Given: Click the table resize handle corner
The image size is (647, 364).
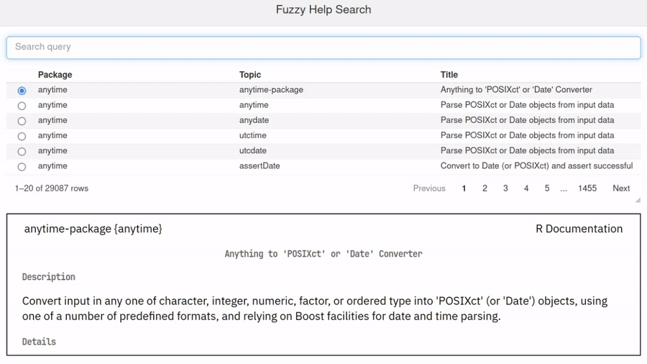Looking at the screenshot, I should 637,201.
